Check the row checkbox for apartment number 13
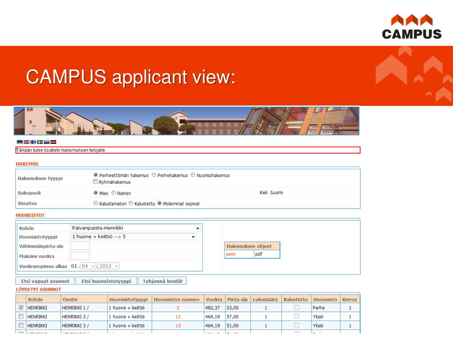Image resolution: width=453 pixels, height=339 pixels. click(x=21, y=325)
